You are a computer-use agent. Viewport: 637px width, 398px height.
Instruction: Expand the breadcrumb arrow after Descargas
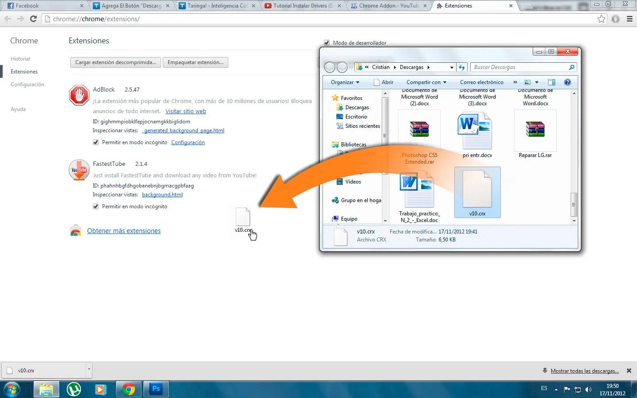[x=428, y=67]
